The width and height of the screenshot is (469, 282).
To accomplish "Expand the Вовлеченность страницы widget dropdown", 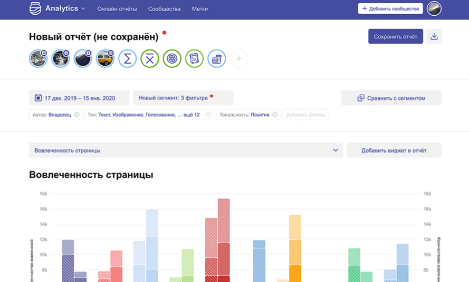I will tap(336, 150).
